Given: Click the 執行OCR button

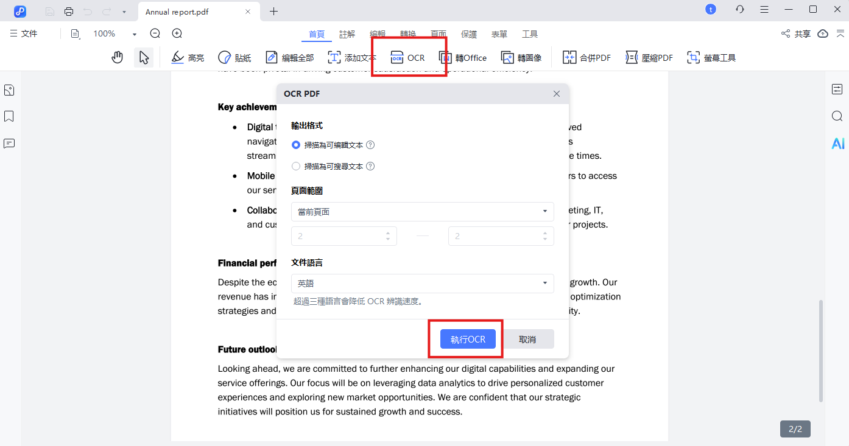Looking at the screenshot, I should (468, 340).
